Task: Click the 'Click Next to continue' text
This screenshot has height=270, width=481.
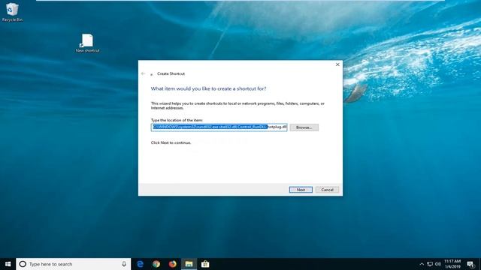Action: [x=171, y=142]
